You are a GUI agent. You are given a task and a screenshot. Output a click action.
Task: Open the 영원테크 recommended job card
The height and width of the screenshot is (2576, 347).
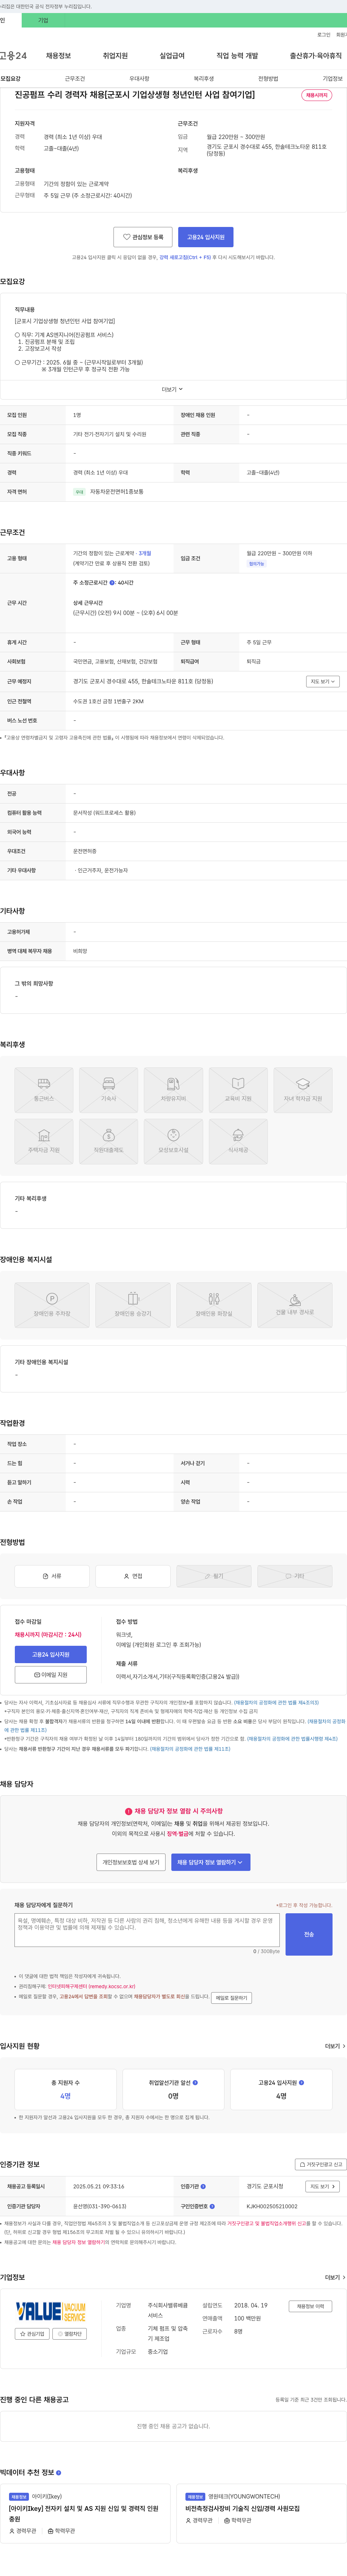point(262,2514)
